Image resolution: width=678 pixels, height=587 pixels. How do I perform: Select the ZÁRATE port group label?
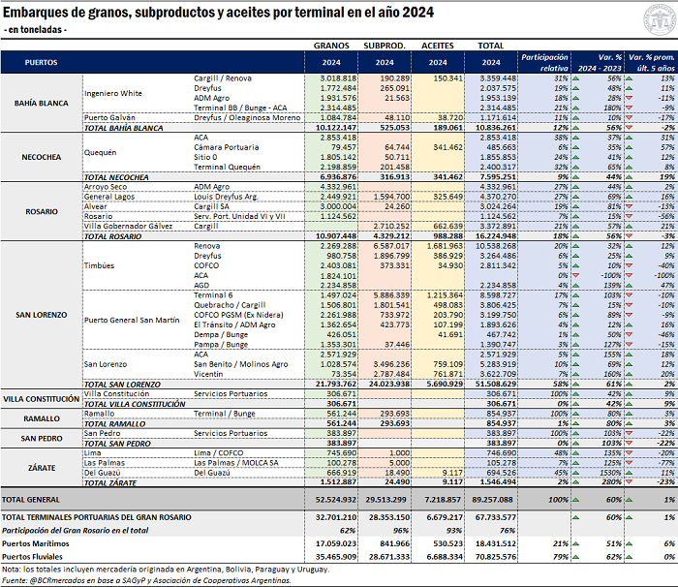[x=41, y=468]
